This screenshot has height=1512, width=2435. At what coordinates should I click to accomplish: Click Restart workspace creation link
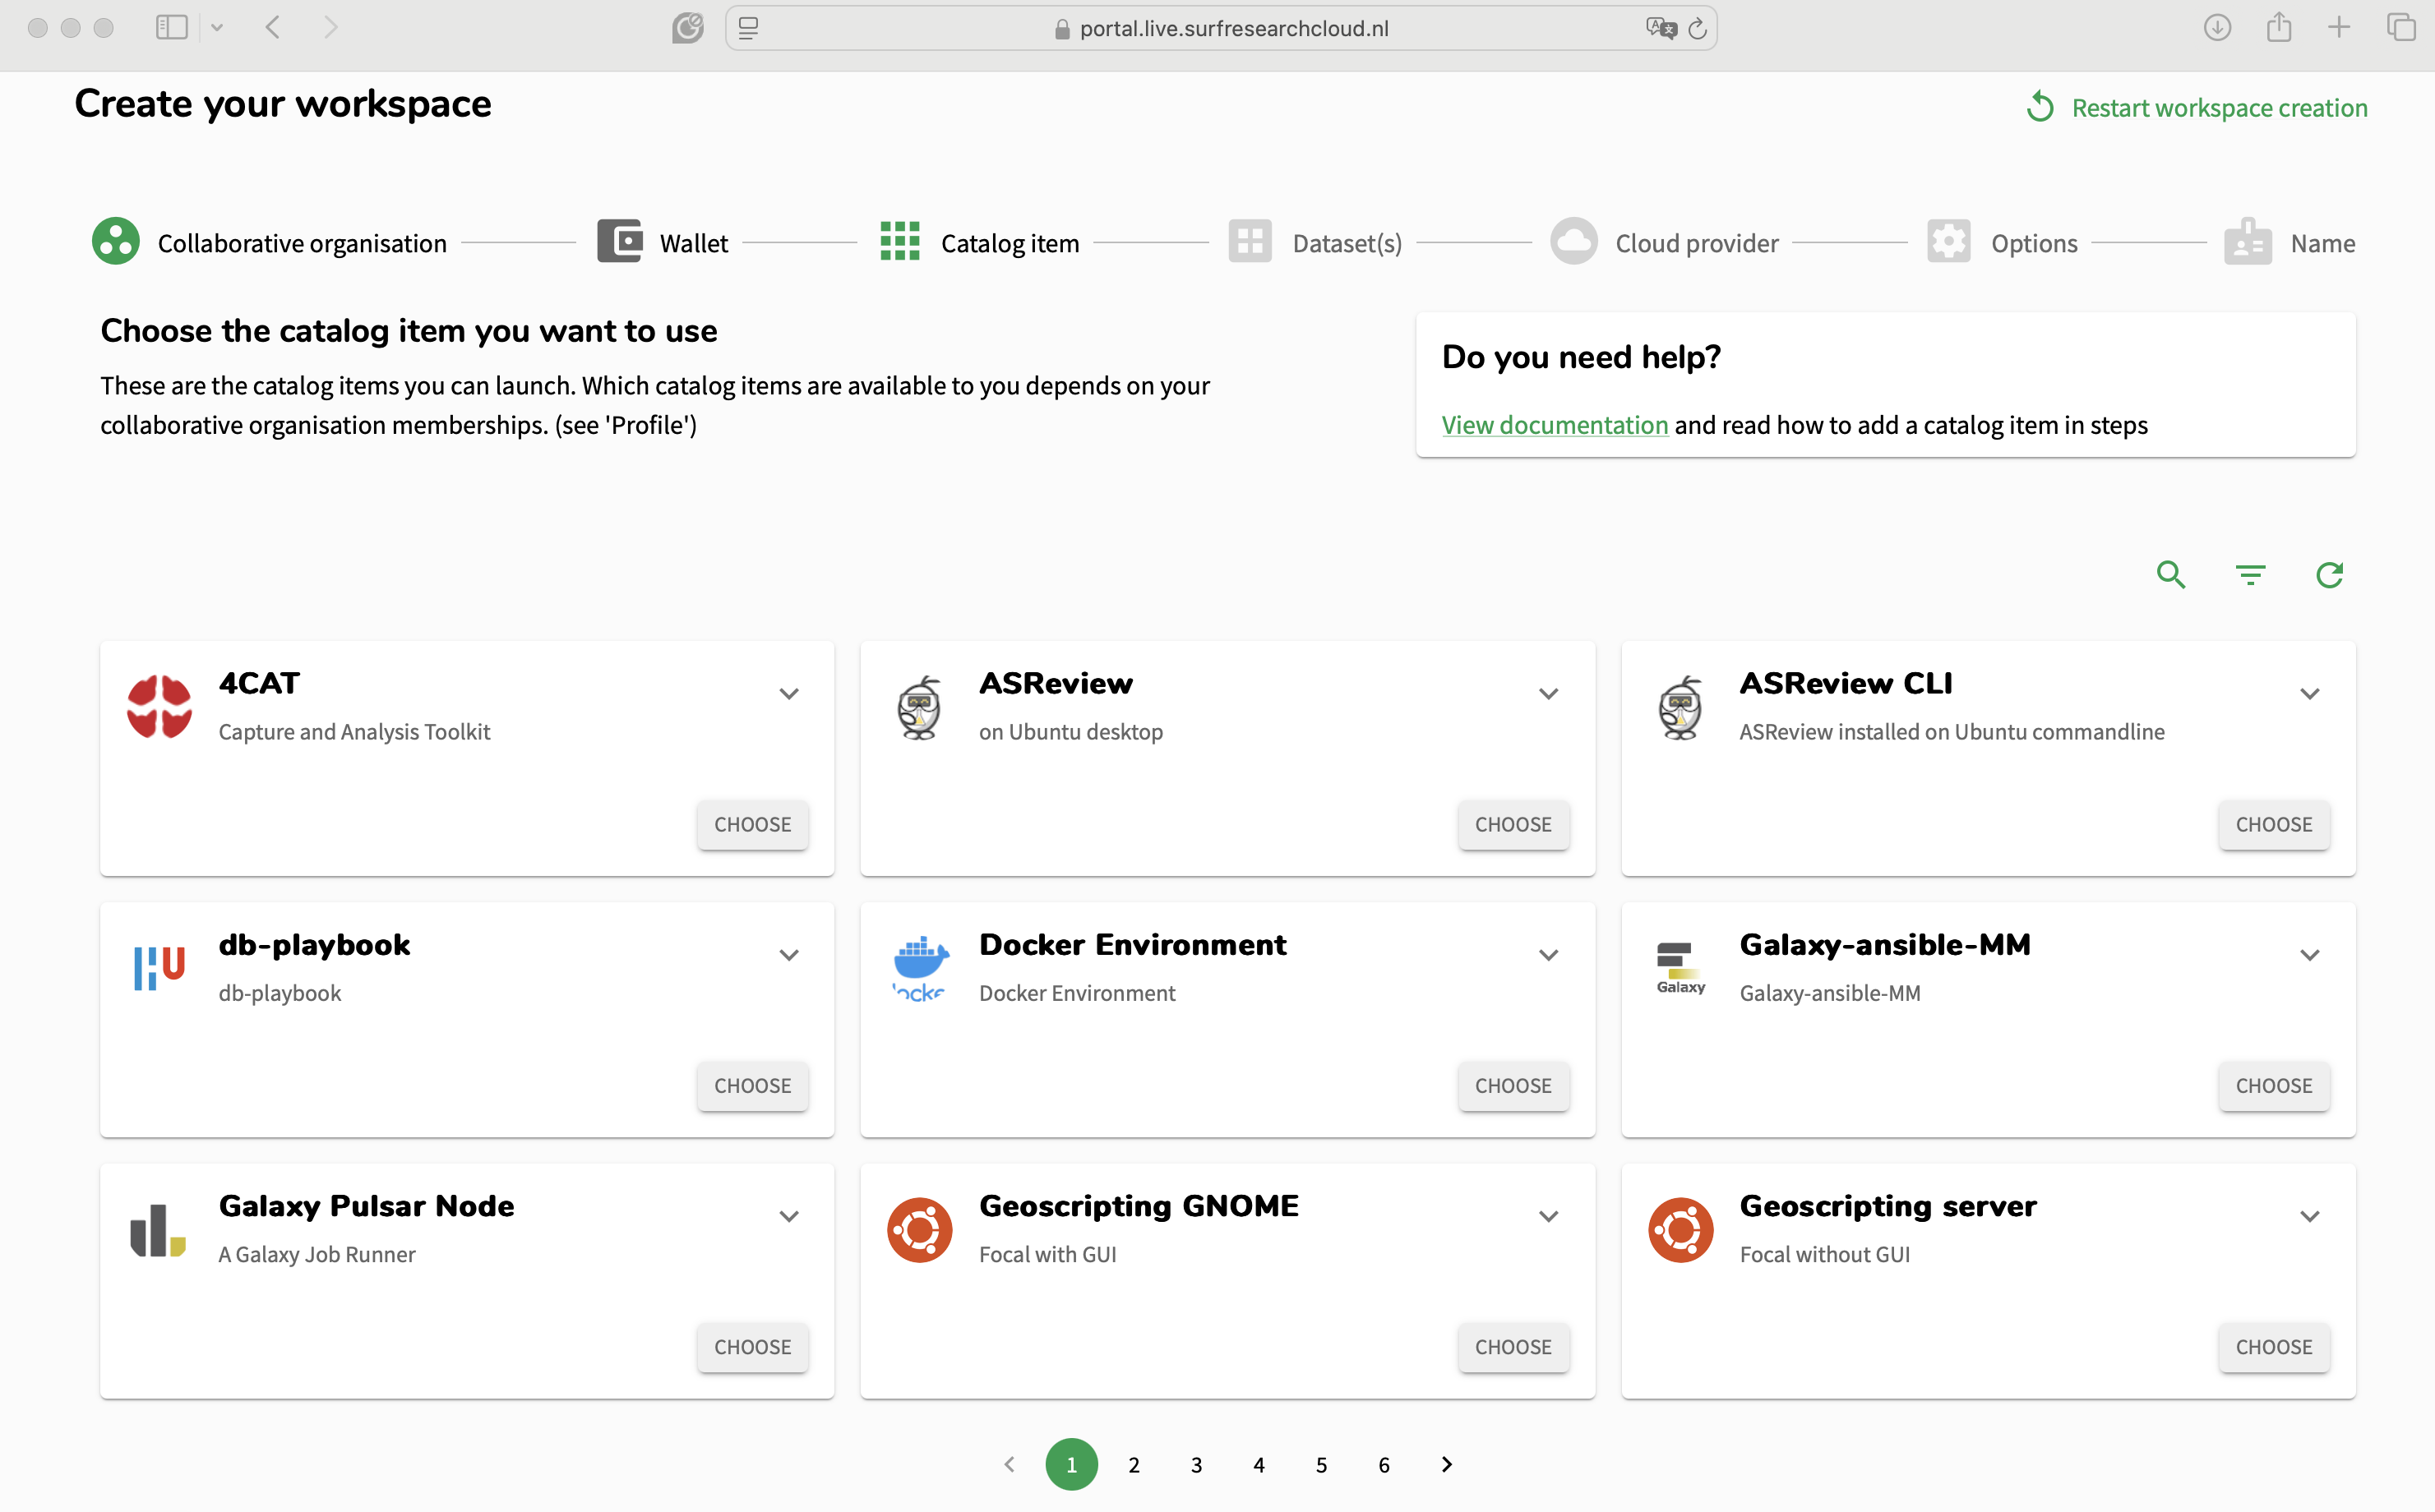click(2219, 107)
